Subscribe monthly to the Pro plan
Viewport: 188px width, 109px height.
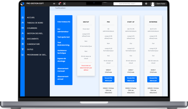(x=108, y=79)
